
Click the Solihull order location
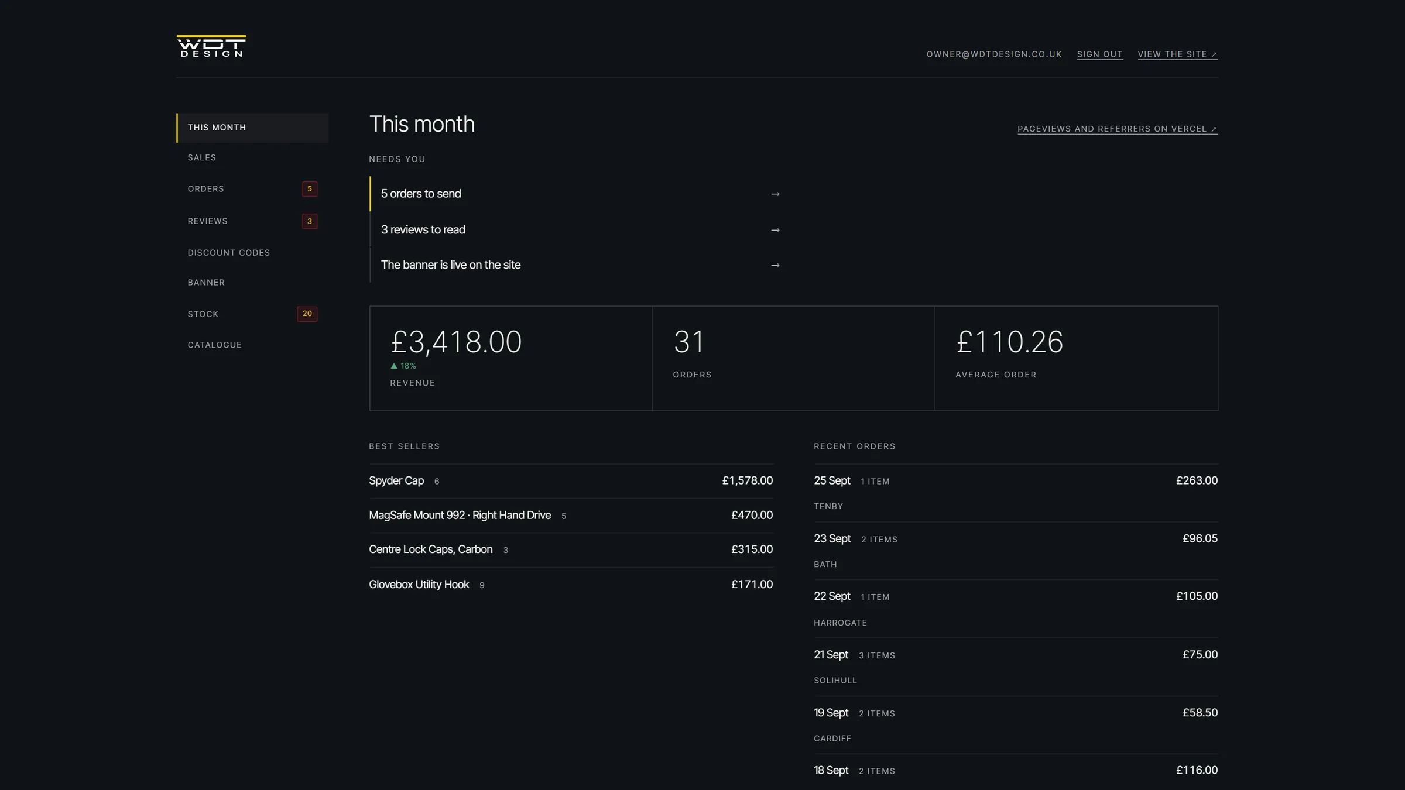tap(835, 681)
